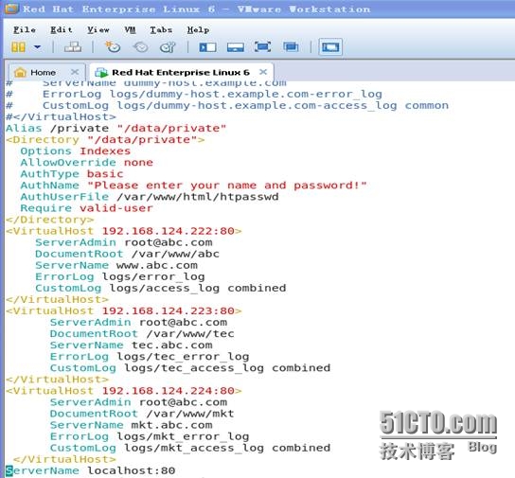
Task: Toggle the library sidebar view icon
Action: [207, 47]
